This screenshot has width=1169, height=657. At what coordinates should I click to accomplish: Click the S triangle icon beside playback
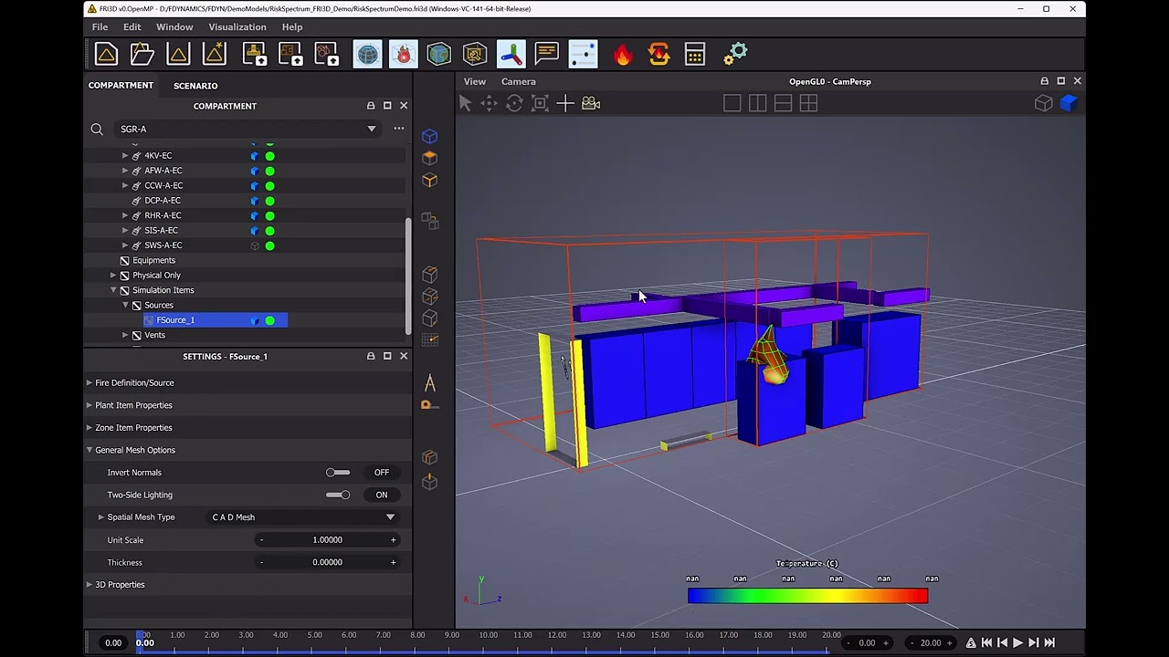971,643
